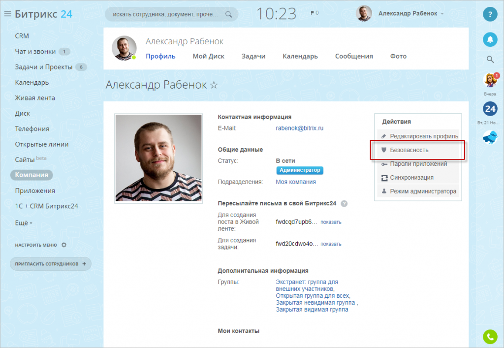Switch to the Мой Диск tab

click(208, 56)
